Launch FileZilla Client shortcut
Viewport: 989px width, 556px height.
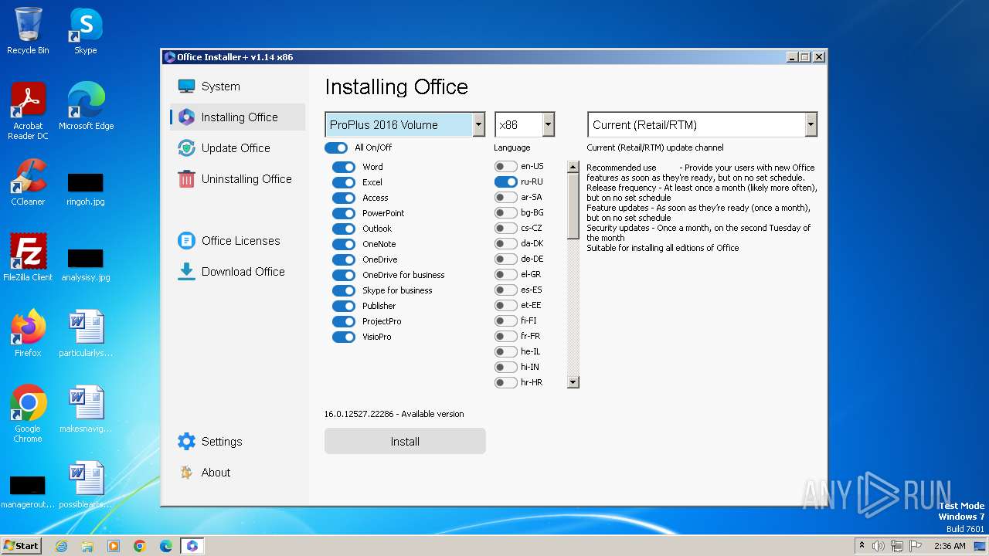click(28, 258)
